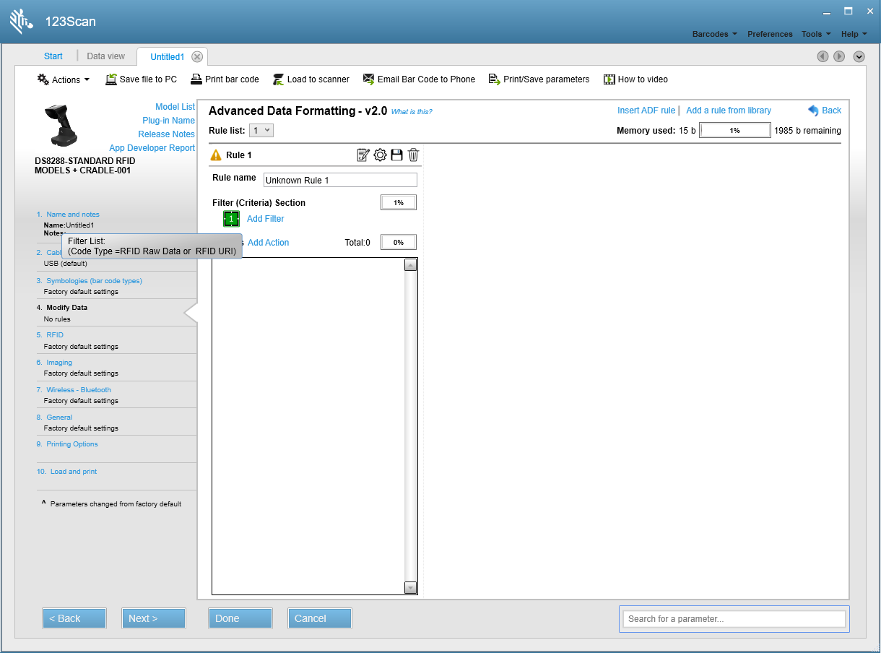Close the Untitled1 tab
Image resolution: width=881 pixels, height=653 pixels.
pyautogui.click(x=197, y=57)
